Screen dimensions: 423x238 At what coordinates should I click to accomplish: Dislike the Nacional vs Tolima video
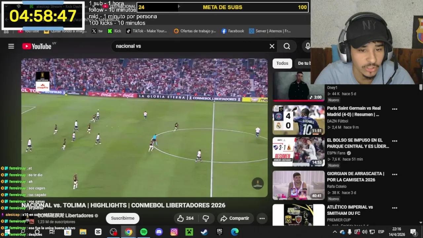pyautogui.click(x=206, y=218)
